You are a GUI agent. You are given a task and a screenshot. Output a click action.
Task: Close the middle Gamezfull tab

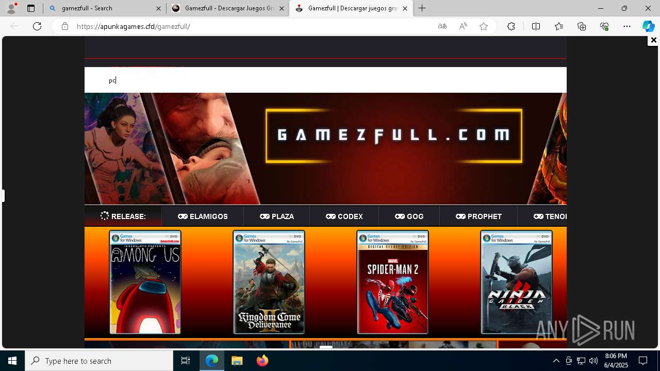click(x=282, y=8)
